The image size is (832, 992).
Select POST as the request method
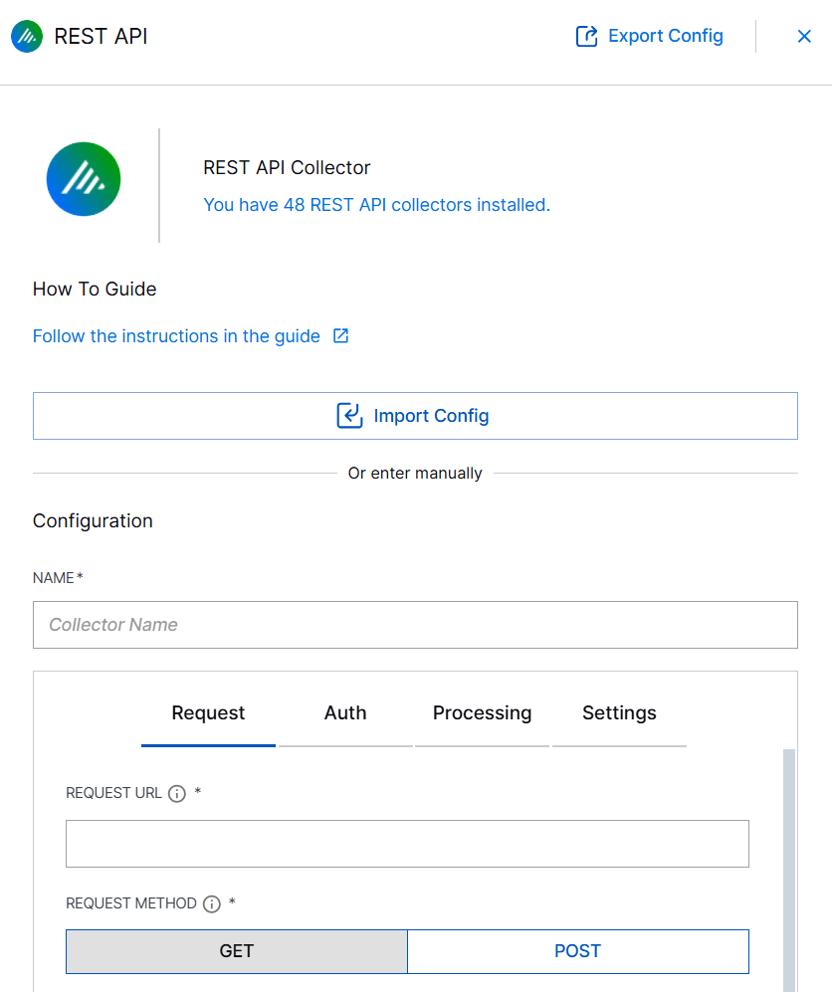[x=577, y=951]
